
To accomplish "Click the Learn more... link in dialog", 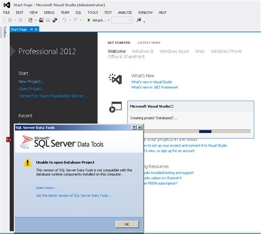I will click(x=46, y=188).
